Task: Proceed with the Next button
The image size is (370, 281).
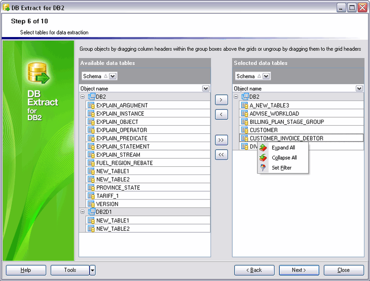Action: (x=299, y=270)
